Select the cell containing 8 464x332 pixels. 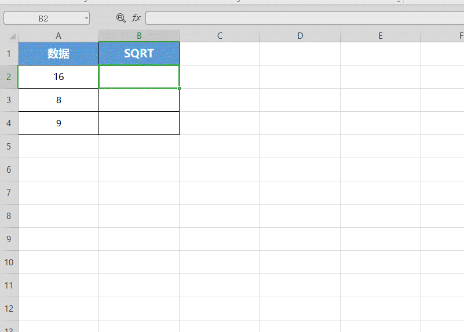[x=59, y=100]
